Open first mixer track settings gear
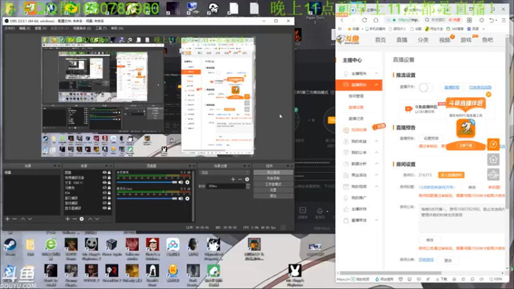 click(x=187, y=182)
